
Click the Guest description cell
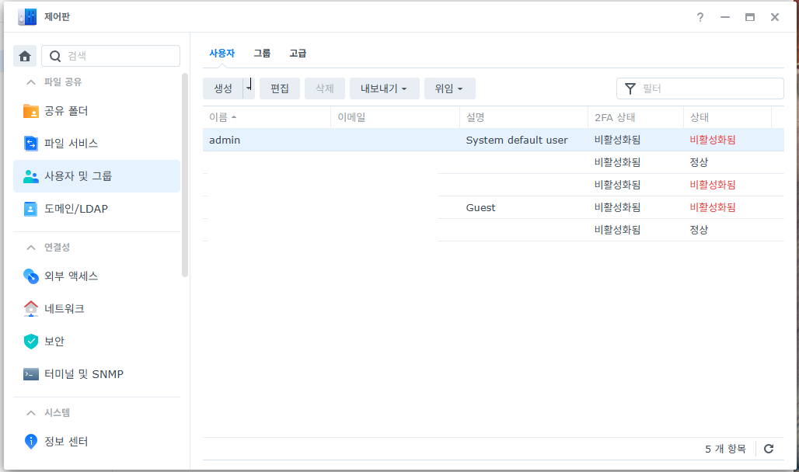click(480, 208)
